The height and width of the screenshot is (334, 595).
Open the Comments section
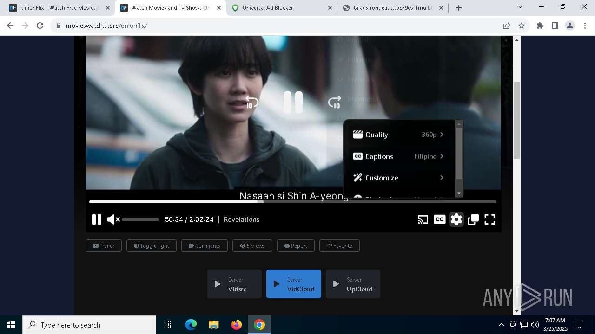pos(205,246)
